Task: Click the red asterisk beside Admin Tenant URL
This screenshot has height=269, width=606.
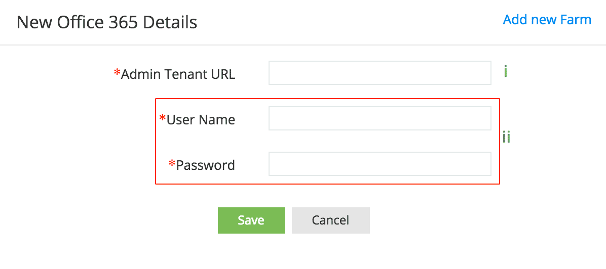Action: click(117, 74)
